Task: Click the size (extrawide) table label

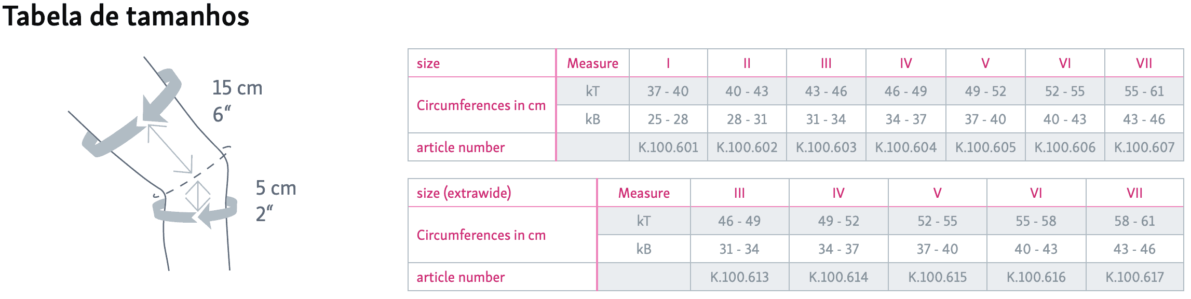Action: coord(464,193)
